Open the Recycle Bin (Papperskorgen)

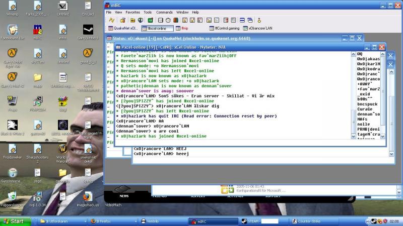coord(12,197)
